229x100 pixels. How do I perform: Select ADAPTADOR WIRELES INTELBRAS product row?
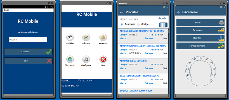point(143,51)
